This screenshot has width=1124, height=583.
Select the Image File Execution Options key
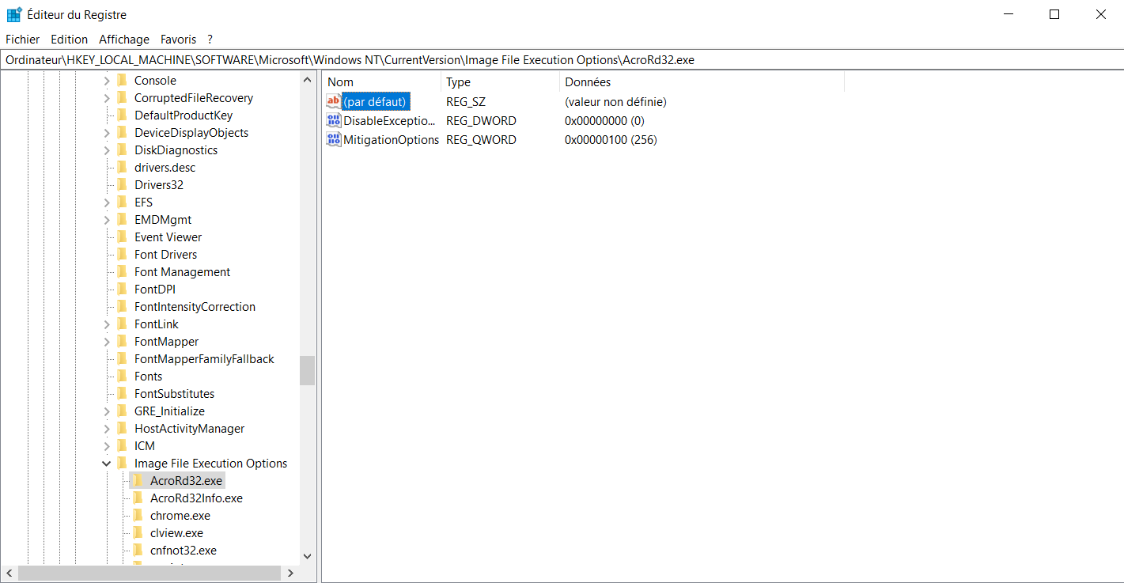click(210, 464)
